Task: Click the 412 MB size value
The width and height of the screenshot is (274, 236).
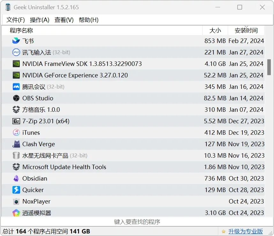Action: click(x=215, y=132)
